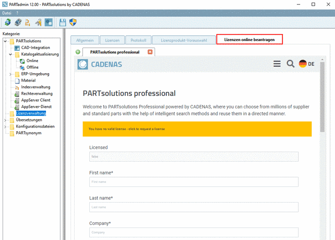Open the hamburger menu in CADENAS page

(277, 64)
